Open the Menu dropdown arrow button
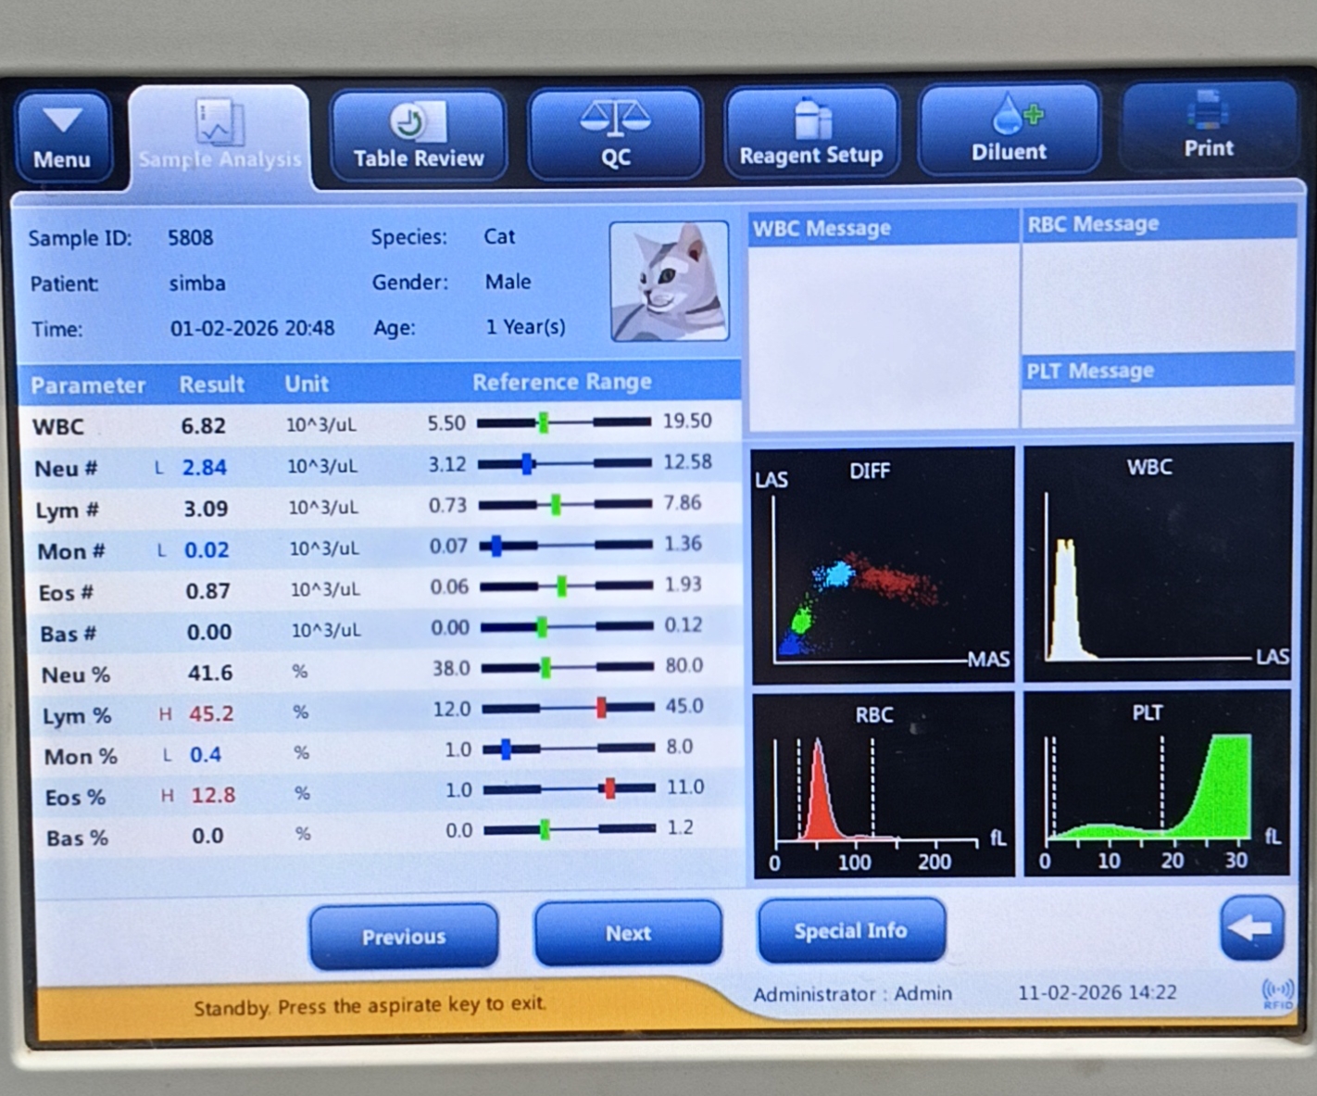The image size is (1317, 1096). pyautogui.click(x=62, y=136)
